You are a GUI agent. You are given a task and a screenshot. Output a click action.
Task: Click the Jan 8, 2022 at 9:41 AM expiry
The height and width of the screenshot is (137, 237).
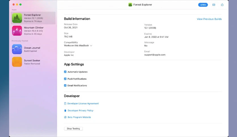pos(156,37)
